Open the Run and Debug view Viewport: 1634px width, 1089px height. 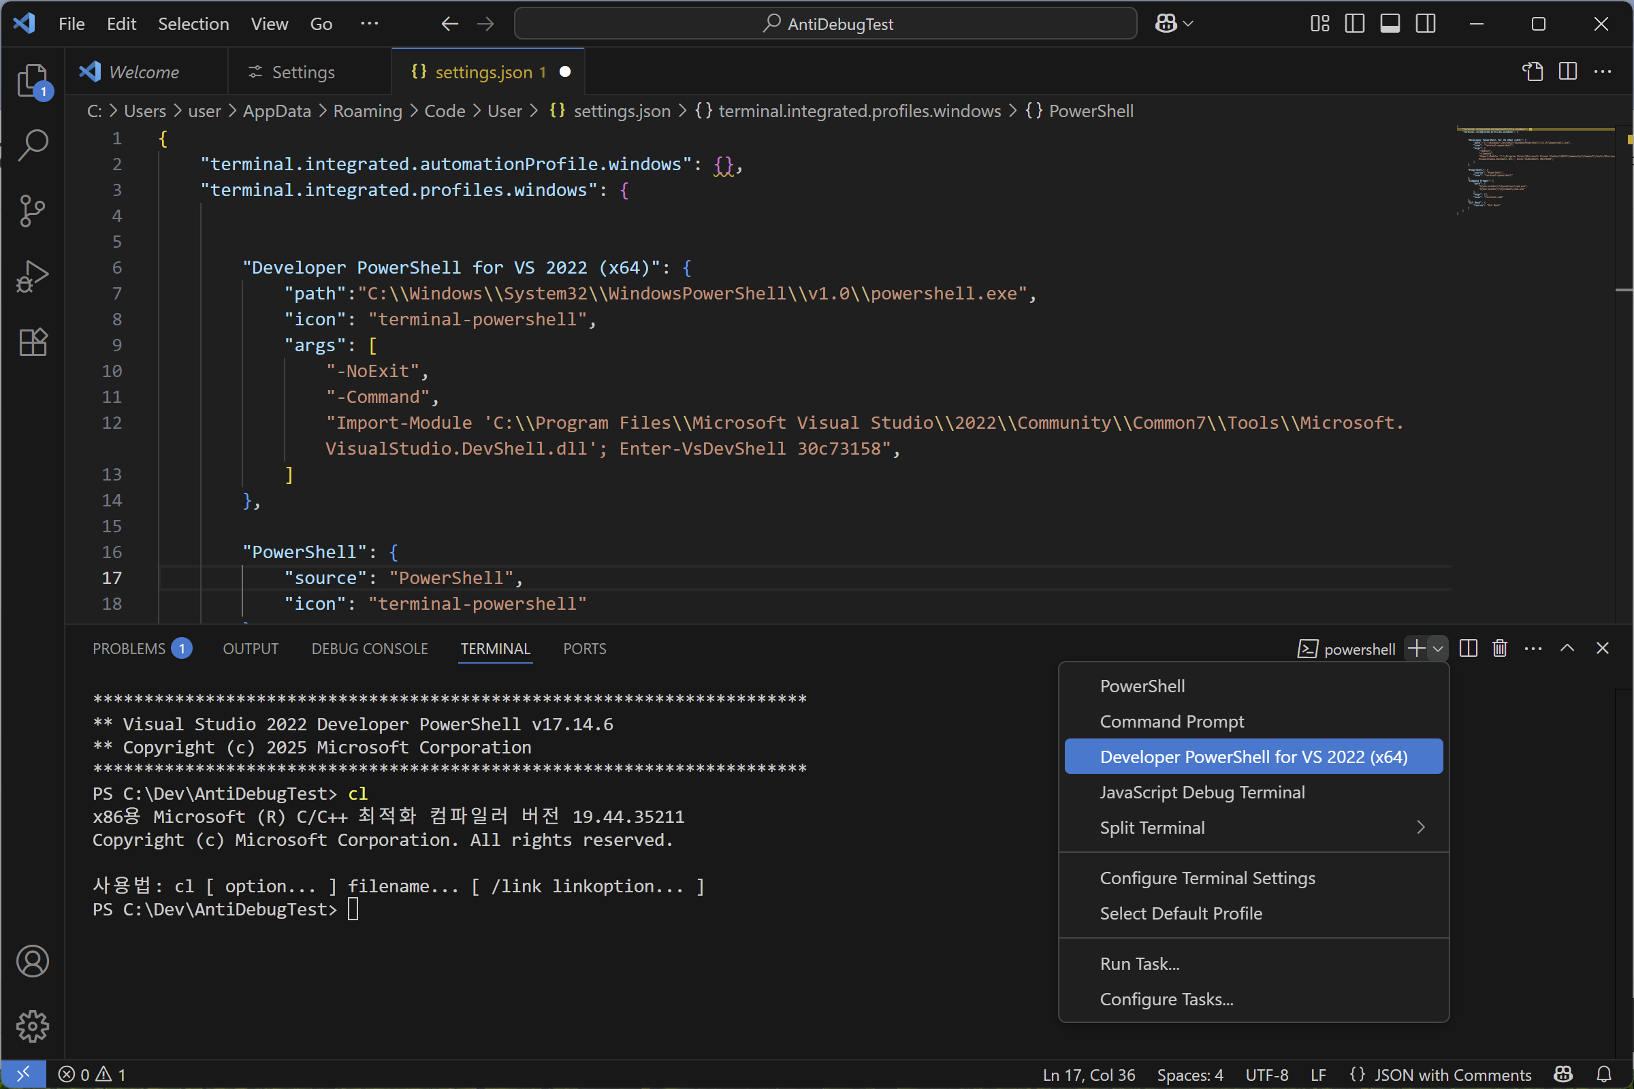coord(32,276)
